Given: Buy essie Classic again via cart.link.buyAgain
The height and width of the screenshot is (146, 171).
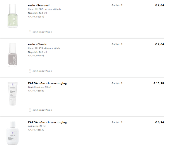Looking at the screenshot, I should point(42,71).
